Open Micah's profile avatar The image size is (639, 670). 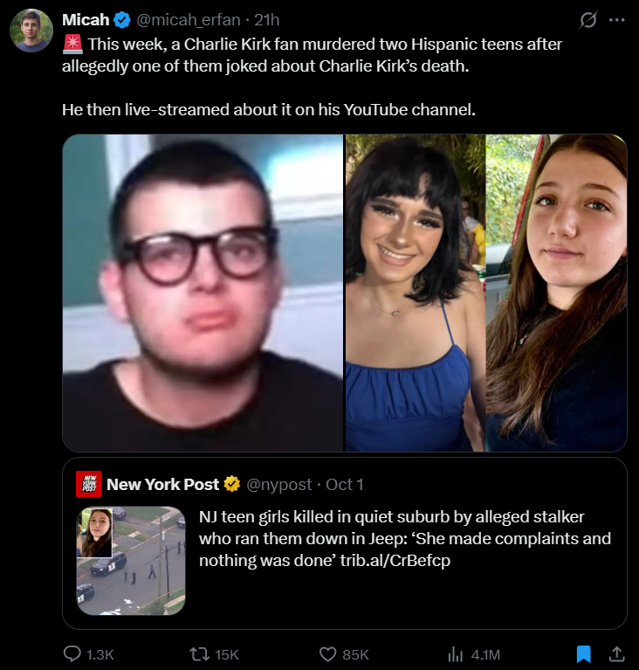tap(31, 31)
